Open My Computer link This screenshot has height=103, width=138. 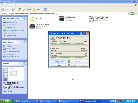click(x=11, y=54)
